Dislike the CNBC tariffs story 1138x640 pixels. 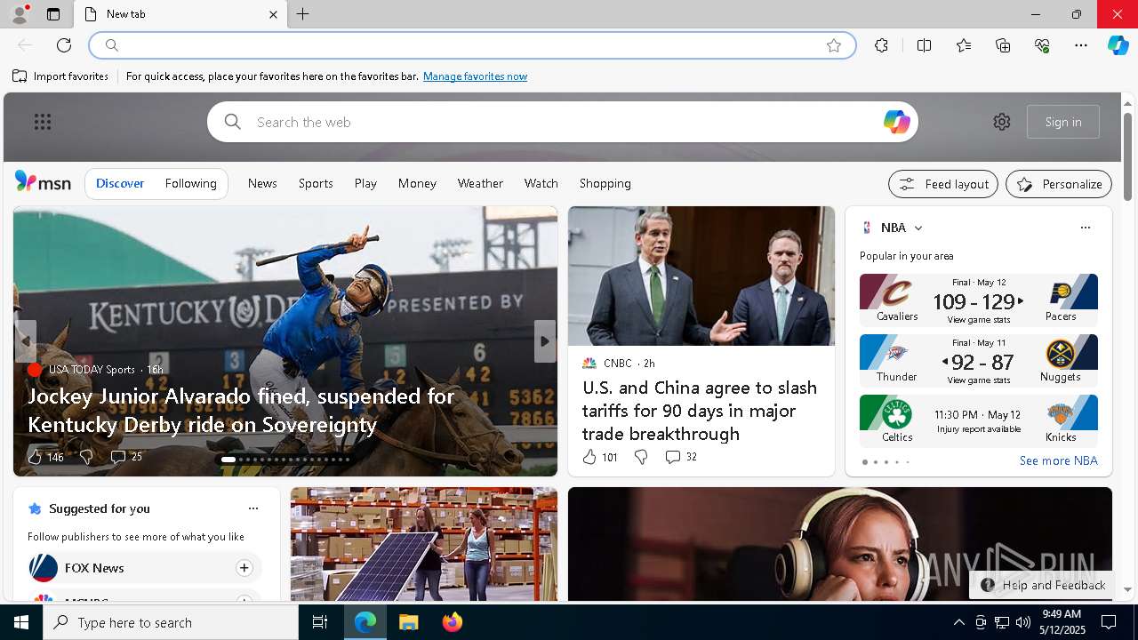pyautogui.click(x=641, y=457)
